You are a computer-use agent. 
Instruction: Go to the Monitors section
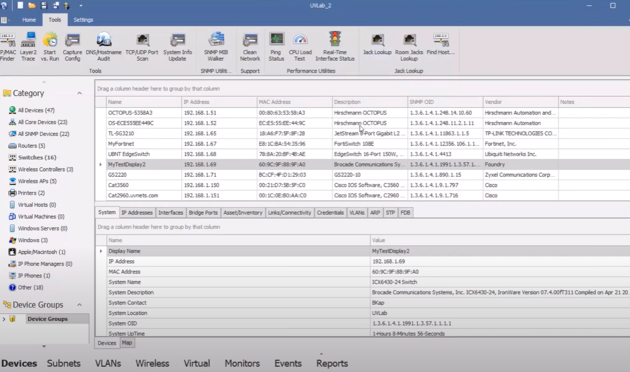tap(242, 363)
